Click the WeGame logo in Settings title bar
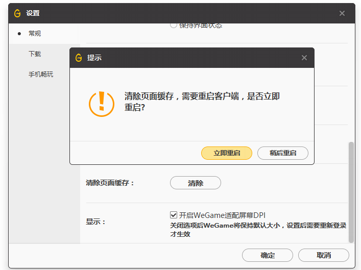Image resolution: width=361 pixels, height=270 pixels. [17, 13]
